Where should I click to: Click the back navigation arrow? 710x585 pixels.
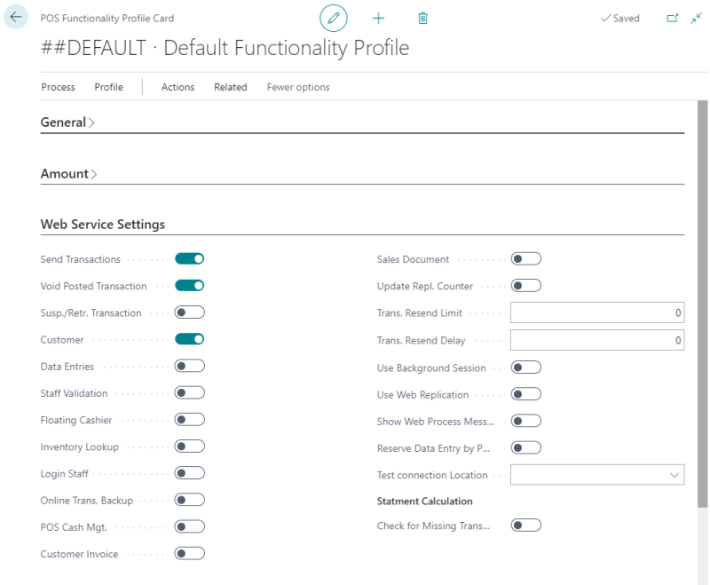pos(15,17)
